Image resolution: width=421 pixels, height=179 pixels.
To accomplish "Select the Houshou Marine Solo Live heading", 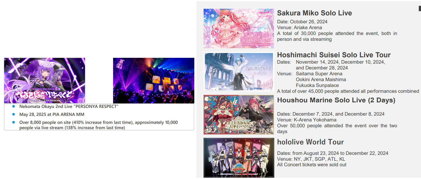I will pos(336,100).
